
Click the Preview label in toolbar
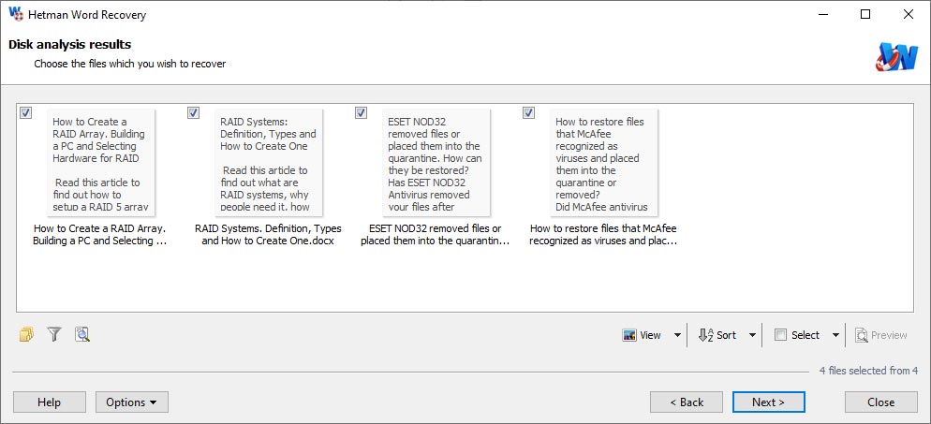889,335
